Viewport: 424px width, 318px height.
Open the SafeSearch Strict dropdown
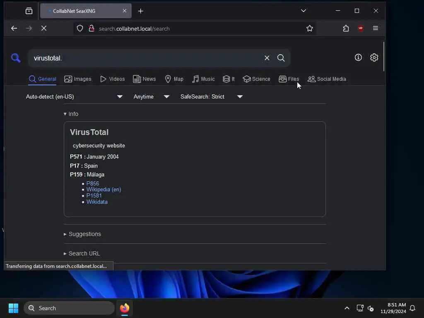(x=212, y=96)
